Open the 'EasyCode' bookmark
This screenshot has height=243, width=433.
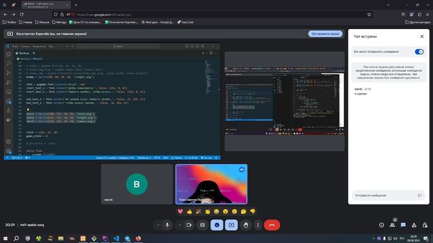[185, 22]
